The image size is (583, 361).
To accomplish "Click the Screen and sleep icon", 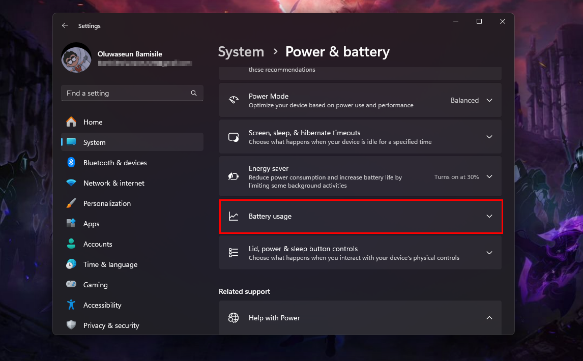I will pos(234,137).
